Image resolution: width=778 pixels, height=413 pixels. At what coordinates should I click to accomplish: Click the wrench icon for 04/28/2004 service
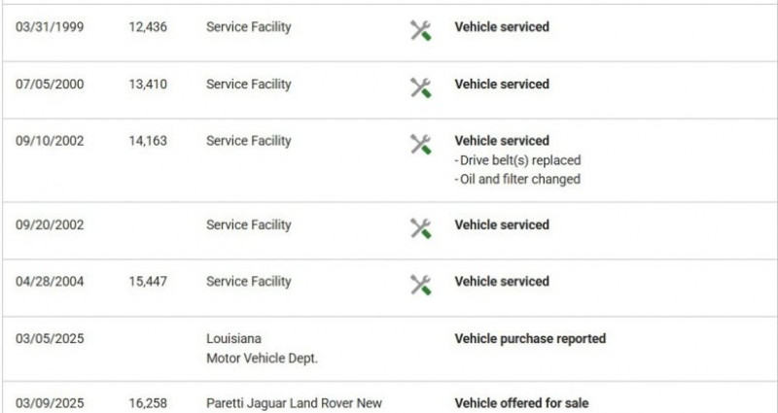click(x=420, y=284)
